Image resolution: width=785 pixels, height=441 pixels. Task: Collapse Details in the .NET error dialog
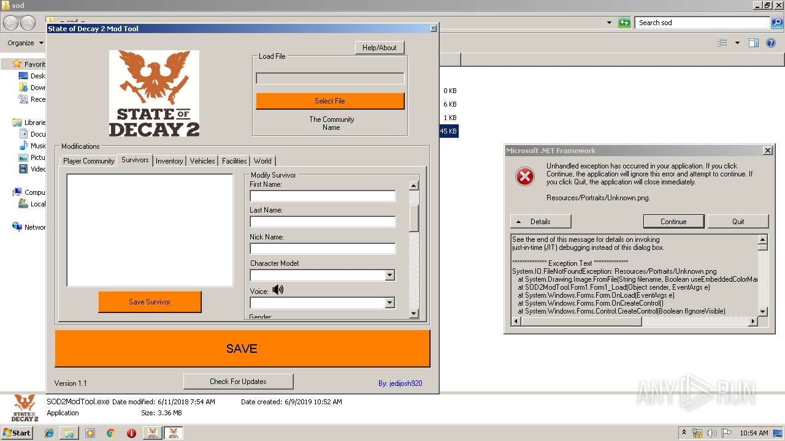(540, 221)
